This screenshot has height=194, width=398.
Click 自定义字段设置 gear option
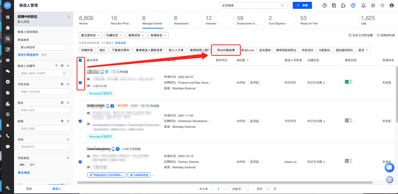pos(360,35)
